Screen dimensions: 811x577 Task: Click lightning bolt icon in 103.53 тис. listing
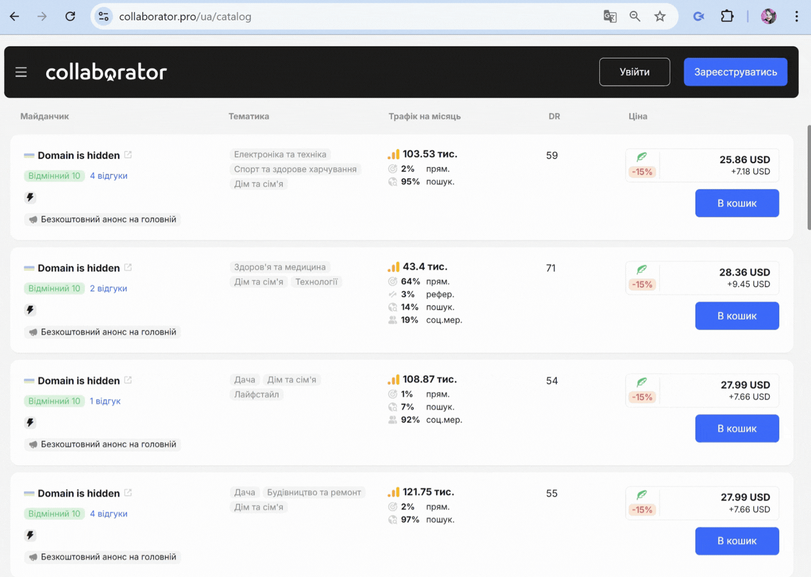[30, 197]
